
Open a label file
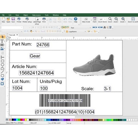[8, 20]
